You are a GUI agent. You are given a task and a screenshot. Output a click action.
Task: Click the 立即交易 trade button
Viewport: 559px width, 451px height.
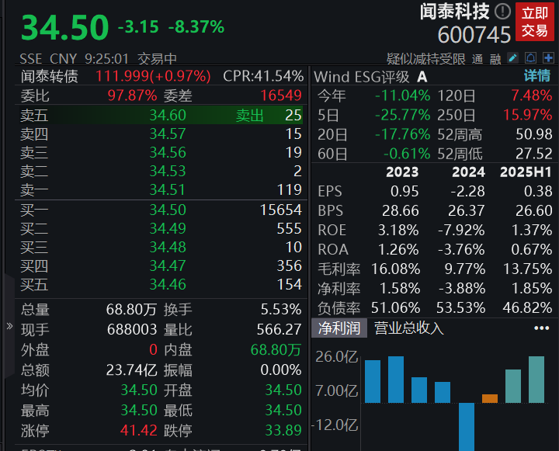tap(534, 22)
